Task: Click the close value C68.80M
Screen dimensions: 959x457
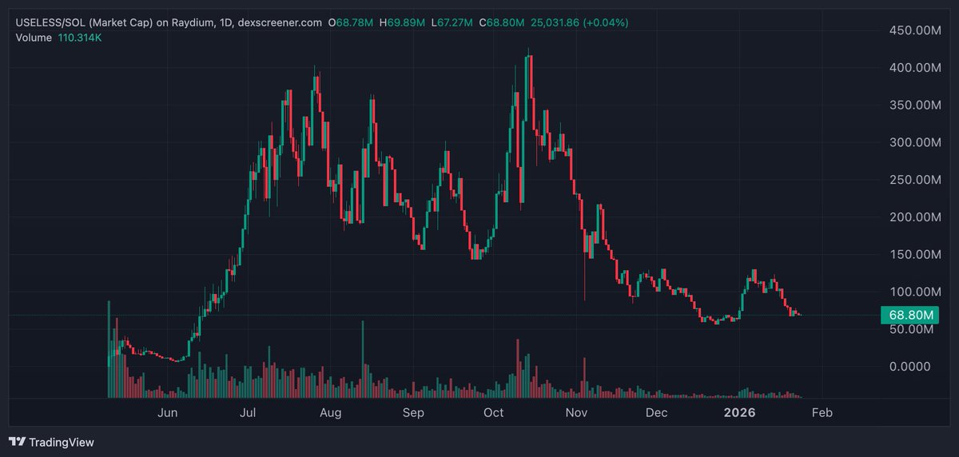Action: point(501,22)
